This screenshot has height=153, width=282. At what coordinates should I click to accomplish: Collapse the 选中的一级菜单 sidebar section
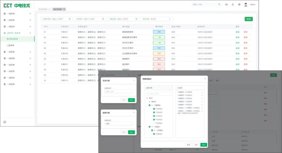pos(30,33)
